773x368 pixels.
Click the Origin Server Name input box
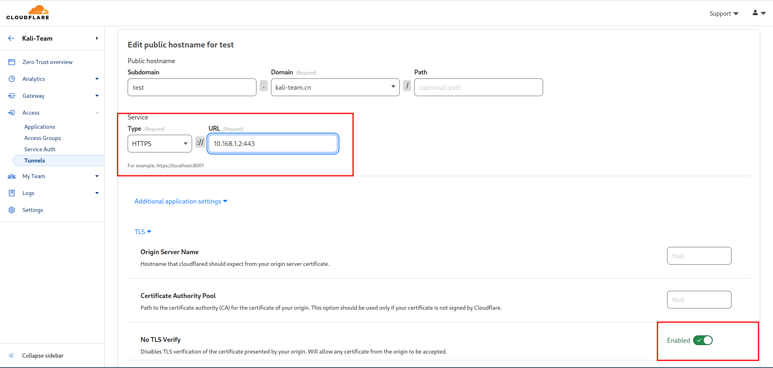699,256
